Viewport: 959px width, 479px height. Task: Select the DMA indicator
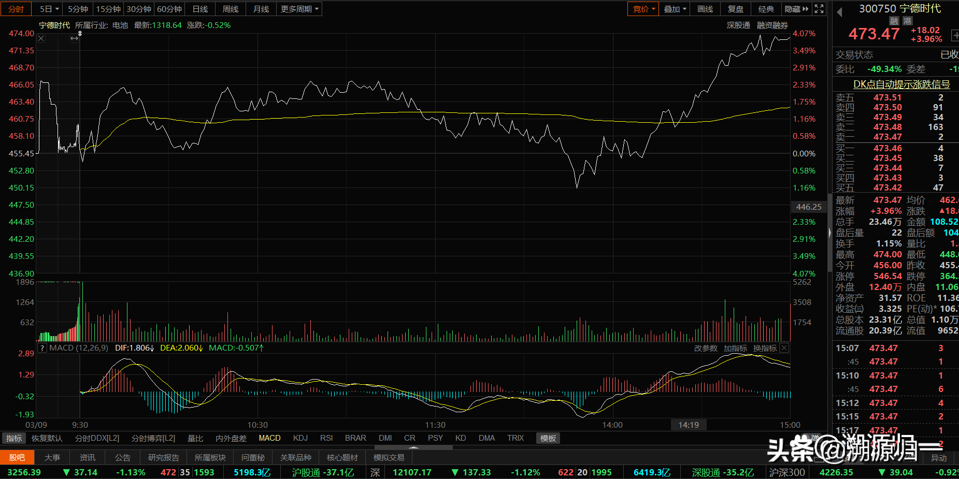[x=486, y=438]
